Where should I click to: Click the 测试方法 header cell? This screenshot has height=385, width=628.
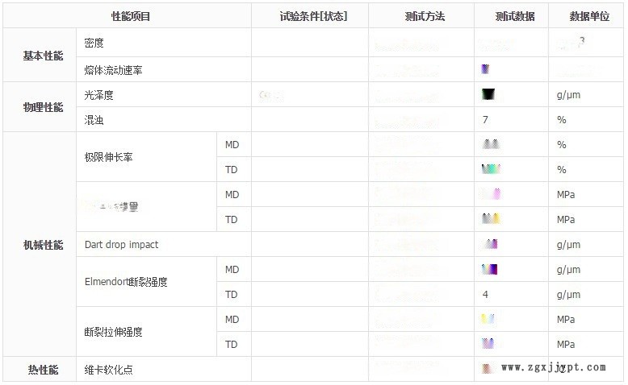(425, 16)
